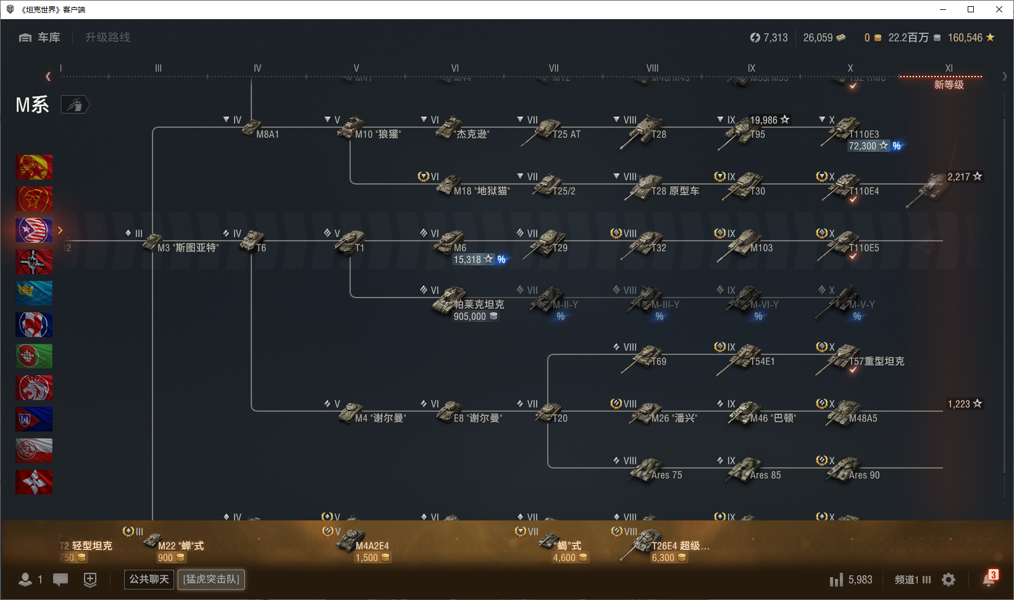Open the 升级路线 tech tree tab
The image size is (1014, 600).
coord(107,38)
